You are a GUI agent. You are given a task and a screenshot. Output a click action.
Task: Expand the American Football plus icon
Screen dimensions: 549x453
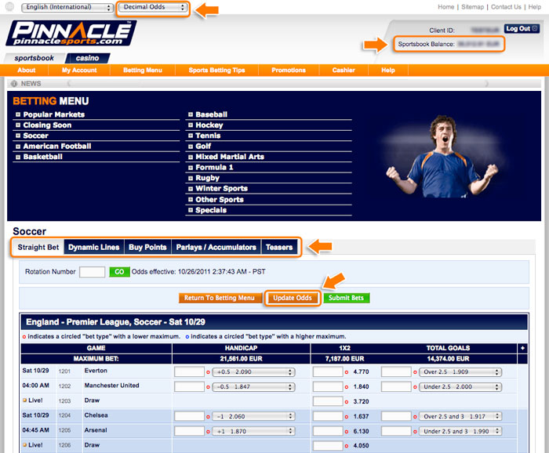(18, 147)
